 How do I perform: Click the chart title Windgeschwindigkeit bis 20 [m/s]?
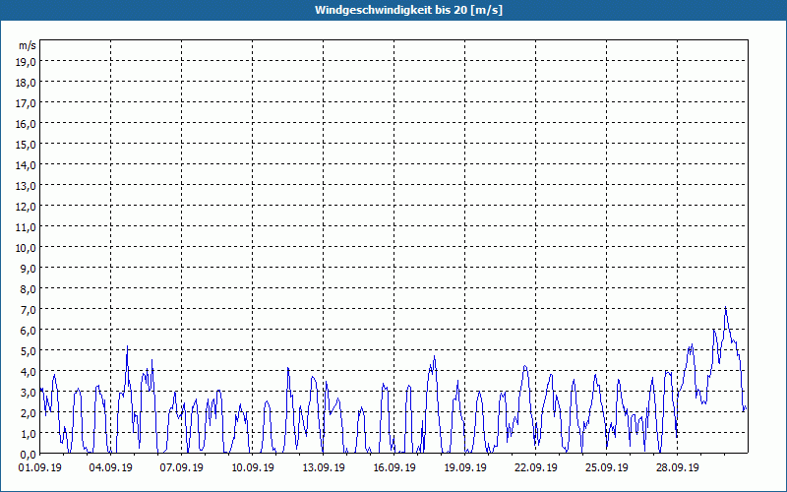[x=393, y=10]
